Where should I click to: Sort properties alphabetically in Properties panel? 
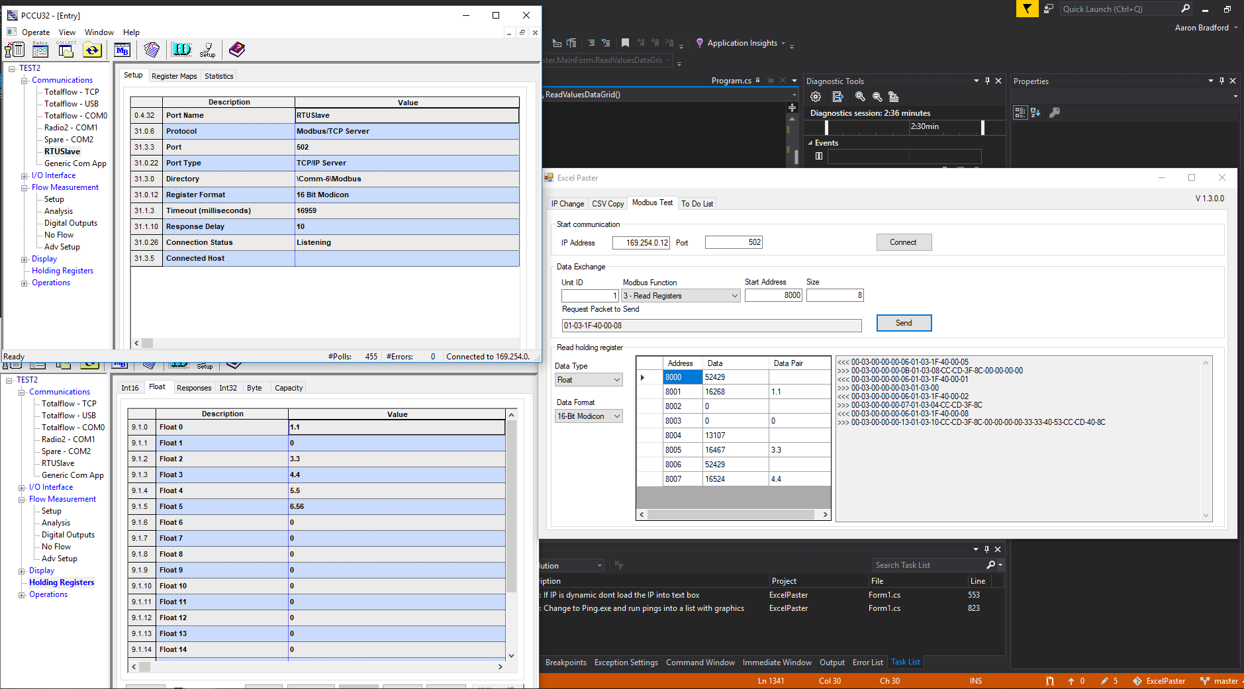click(1035, 113)
